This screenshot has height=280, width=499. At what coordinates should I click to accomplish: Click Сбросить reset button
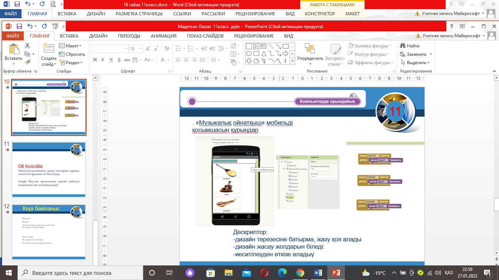tap(72, 54)
